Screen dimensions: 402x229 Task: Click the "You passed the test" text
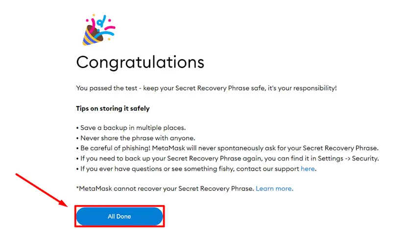(107, 88)
